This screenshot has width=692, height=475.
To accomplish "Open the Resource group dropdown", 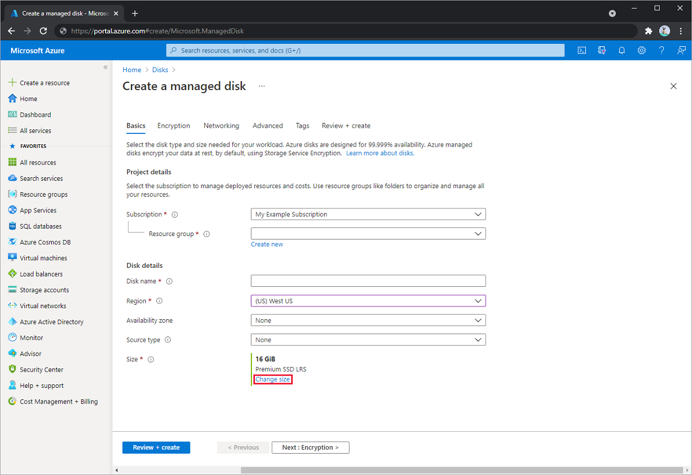I will (368, 234).
